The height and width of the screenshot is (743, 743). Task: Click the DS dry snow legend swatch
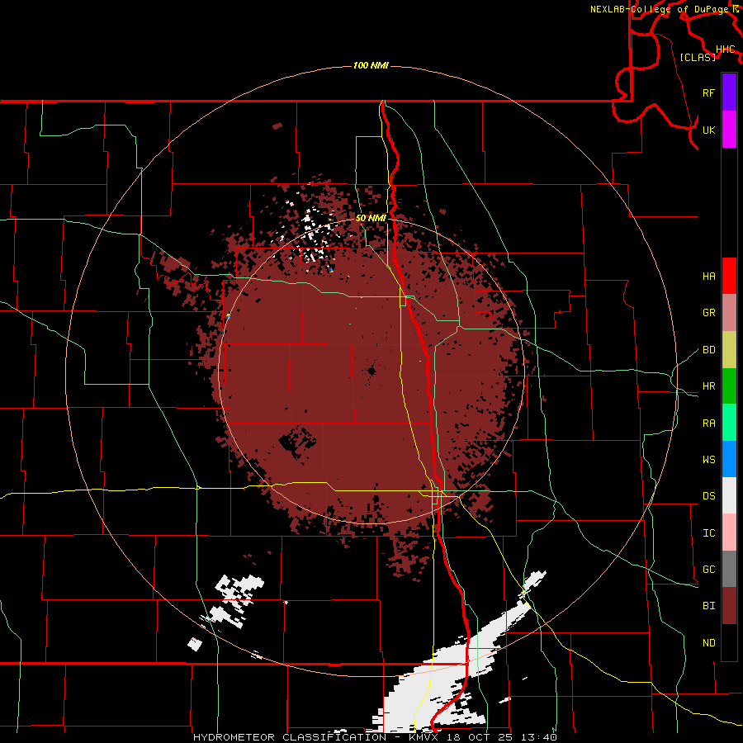(729, 495)
